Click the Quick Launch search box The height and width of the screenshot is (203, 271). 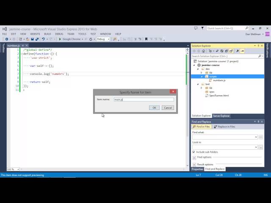point(227,28)
